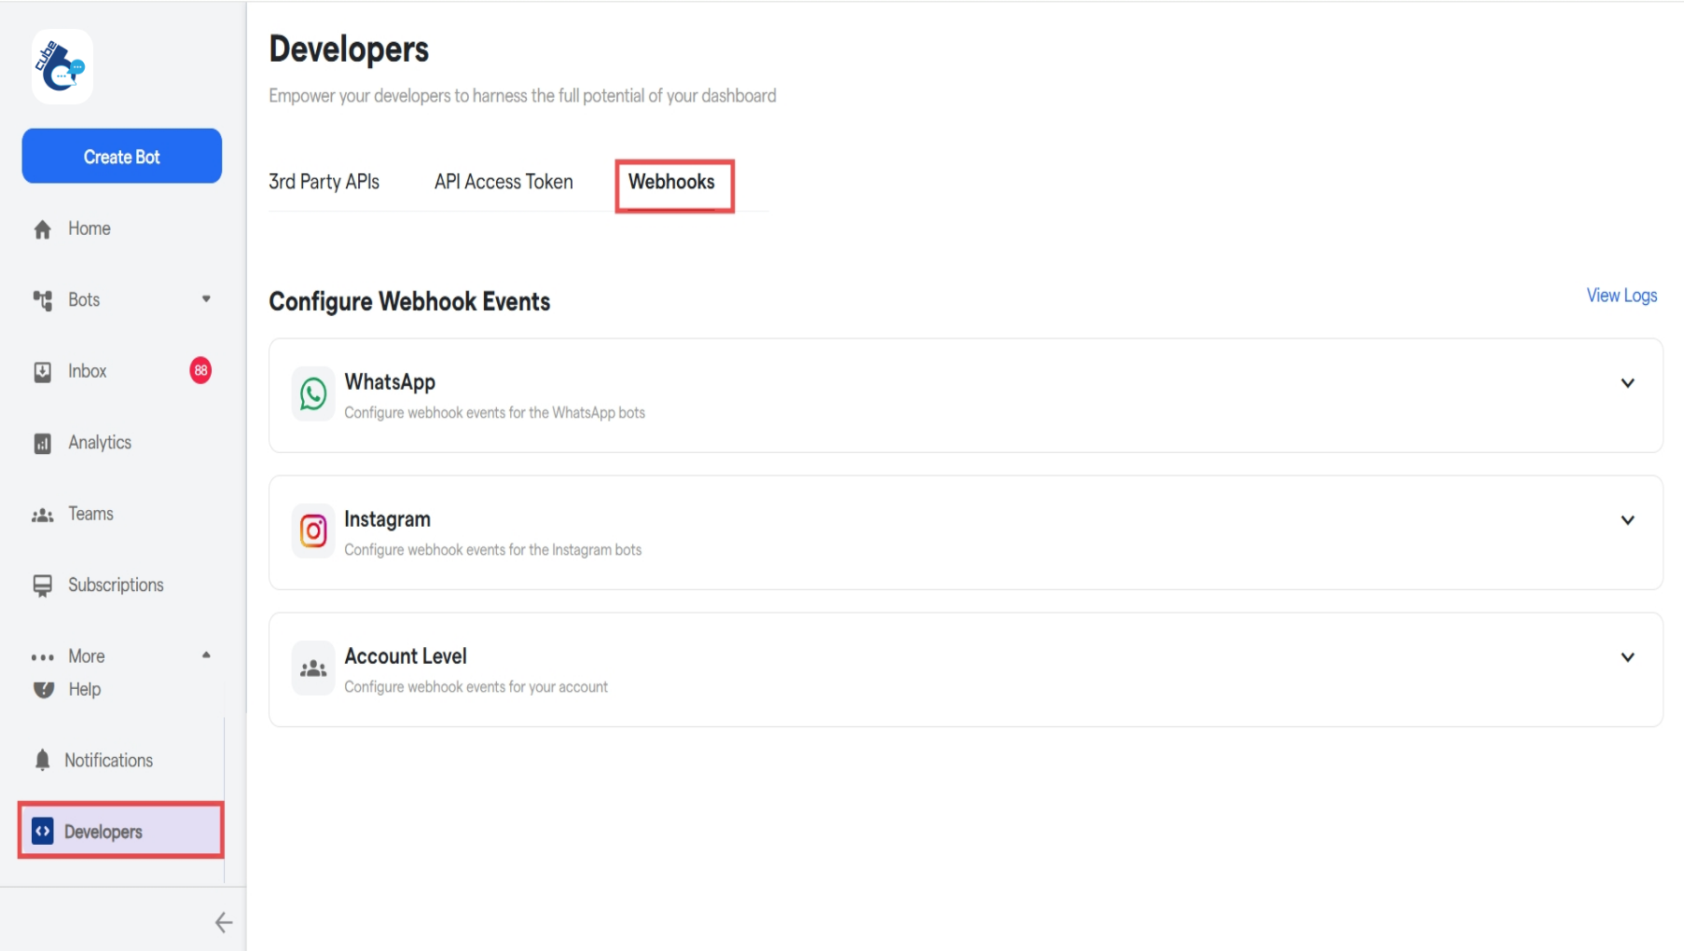Click the red 88 Inbox badge
Image resolution: width=1684 pixels, height=951 pixels.
tap(200, 370)
